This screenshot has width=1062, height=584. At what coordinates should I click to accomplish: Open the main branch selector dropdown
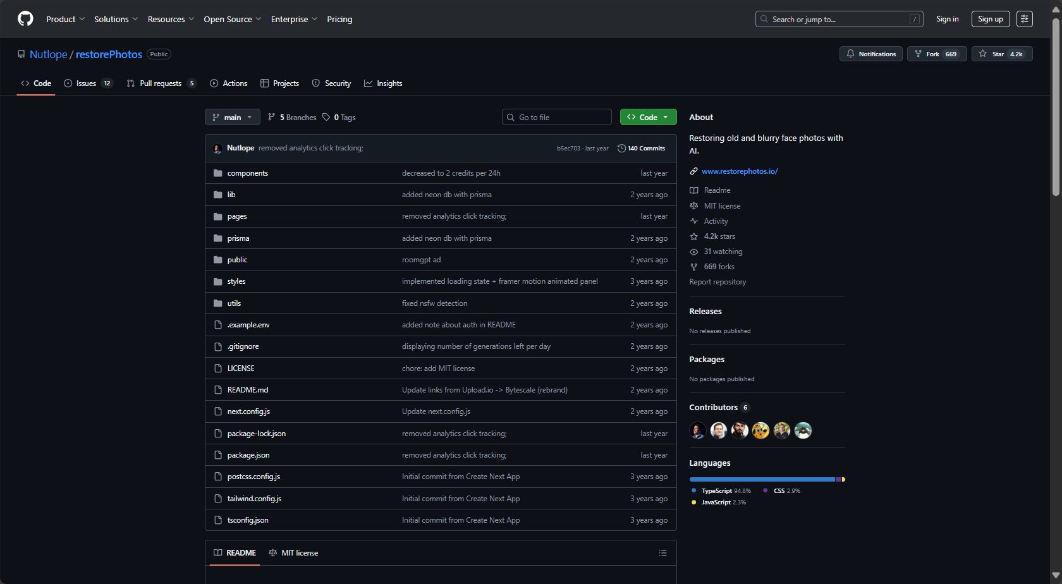pyautogui.click(x=233, y=118)
